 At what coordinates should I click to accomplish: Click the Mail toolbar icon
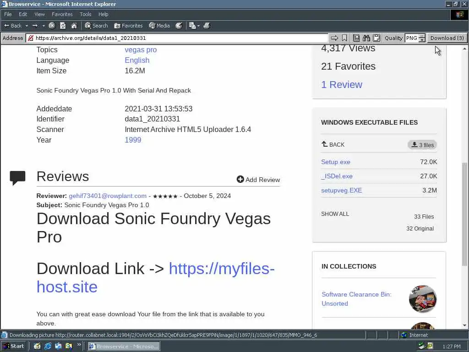192,26
